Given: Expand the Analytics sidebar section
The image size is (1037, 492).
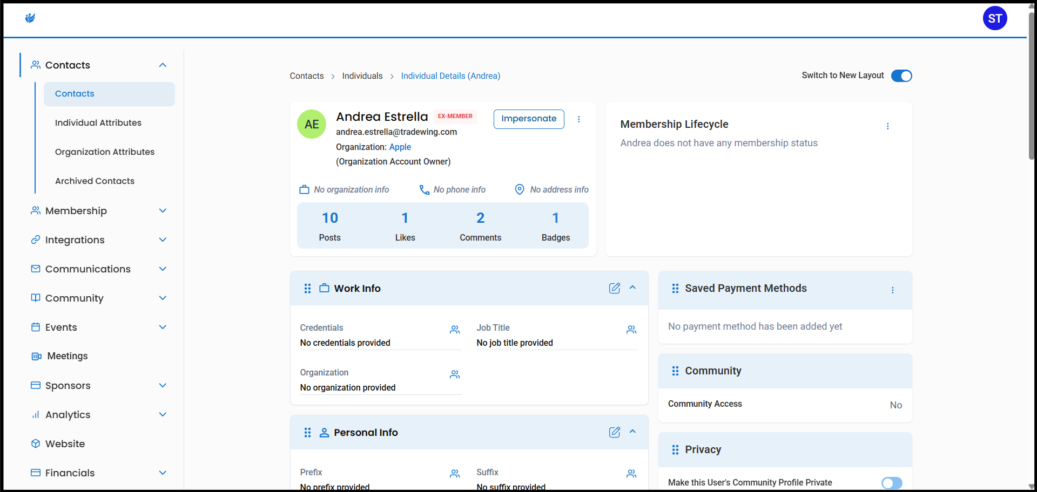Looking at the screenshot, I should [x=163, y=415].
